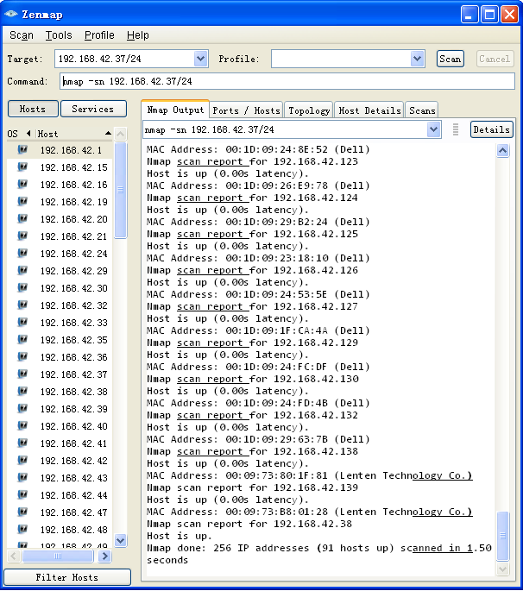This screenshot has width=523, height=591.
Task: Click host list scroll left arrow
Action: coord(14,556)
